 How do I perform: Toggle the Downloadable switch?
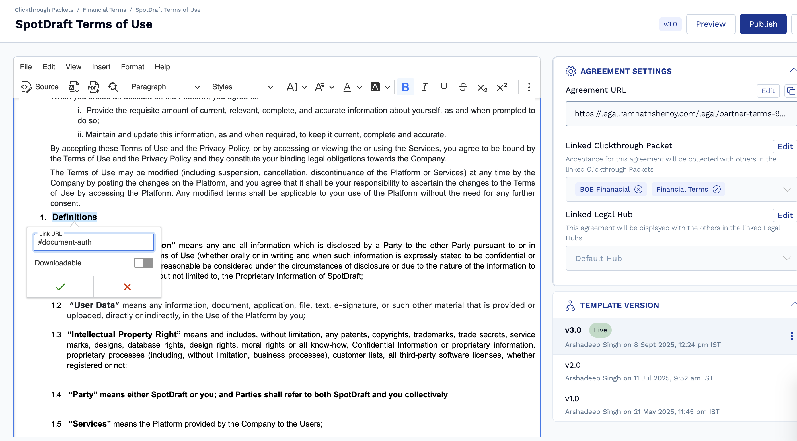(143, 263)
